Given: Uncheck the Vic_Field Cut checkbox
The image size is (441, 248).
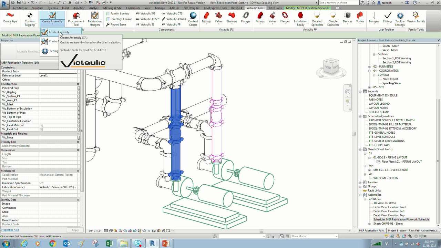Looking at the screenshot, I should click(x=41, y=129).
